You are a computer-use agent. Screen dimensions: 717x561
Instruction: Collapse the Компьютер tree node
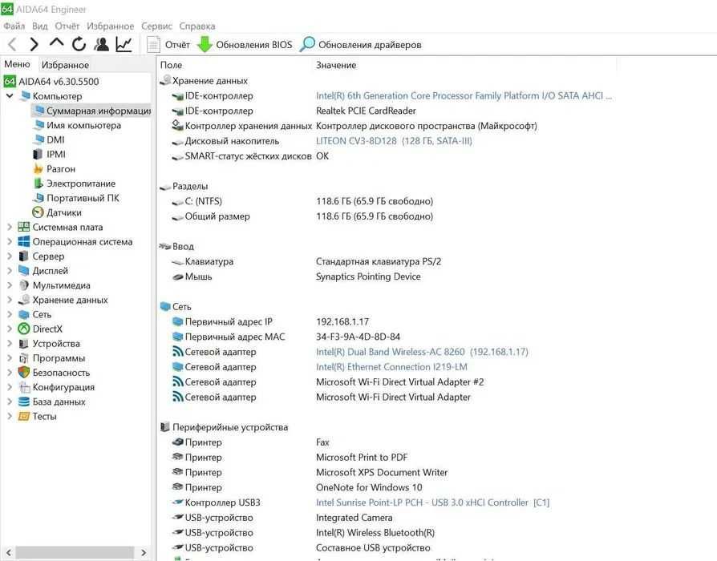[10, 96]
